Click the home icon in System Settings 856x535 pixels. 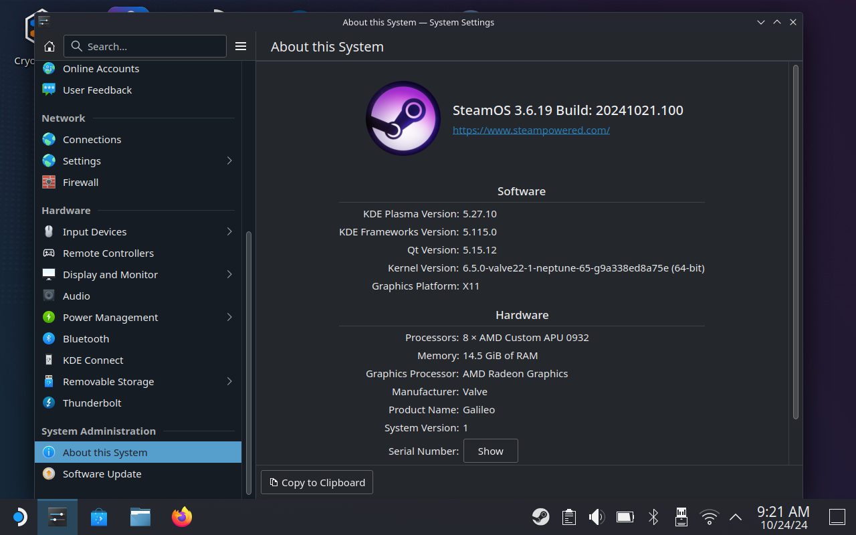tap(49, 46)
